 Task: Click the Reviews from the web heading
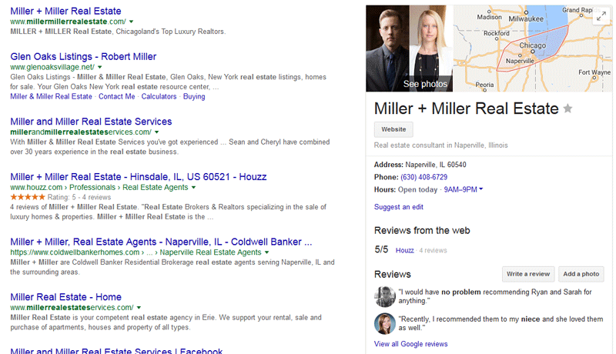pos(422,230)
